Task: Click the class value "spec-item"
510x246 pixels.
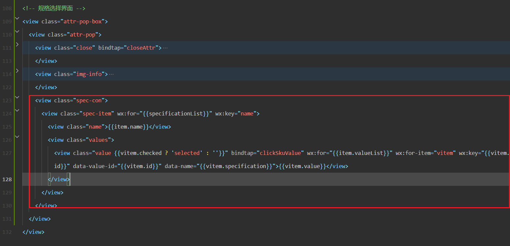Action: tap(97, 114)
